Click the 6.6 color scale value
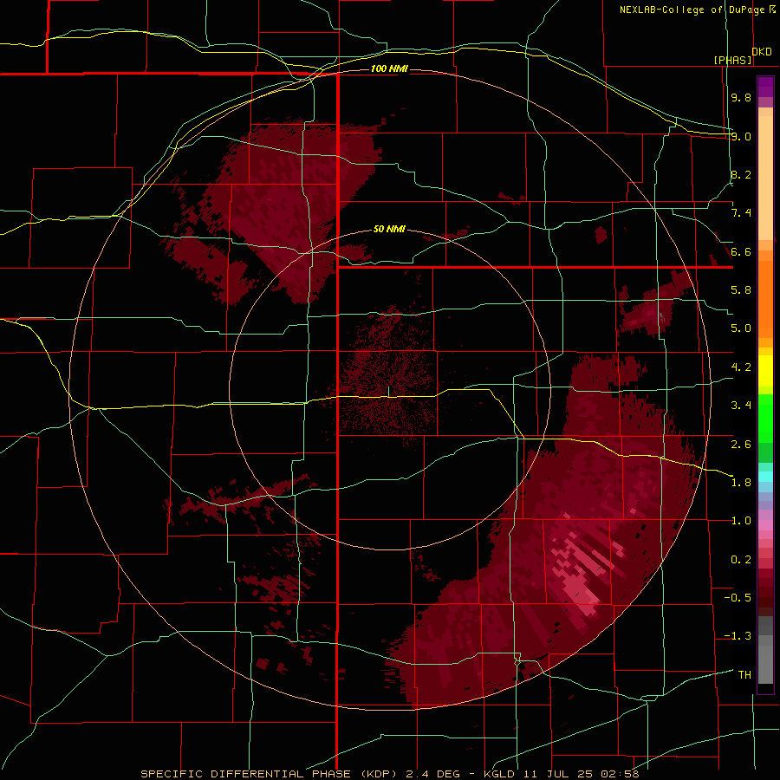The width and height of the screenshot is (780, 780). (x=741, y=251)
